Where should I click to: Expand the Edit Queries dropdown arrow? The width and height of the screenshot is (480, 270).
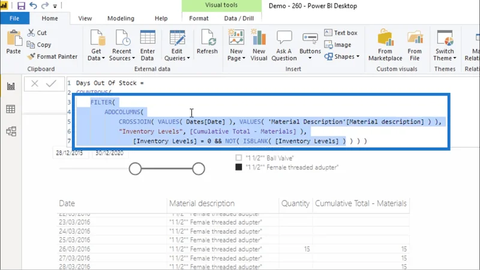pos(188,58)
